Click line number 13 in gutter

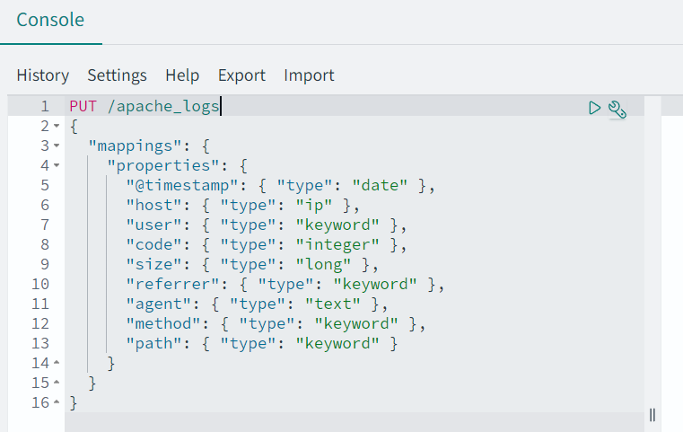pyautogui.click(x=40, y=343)
